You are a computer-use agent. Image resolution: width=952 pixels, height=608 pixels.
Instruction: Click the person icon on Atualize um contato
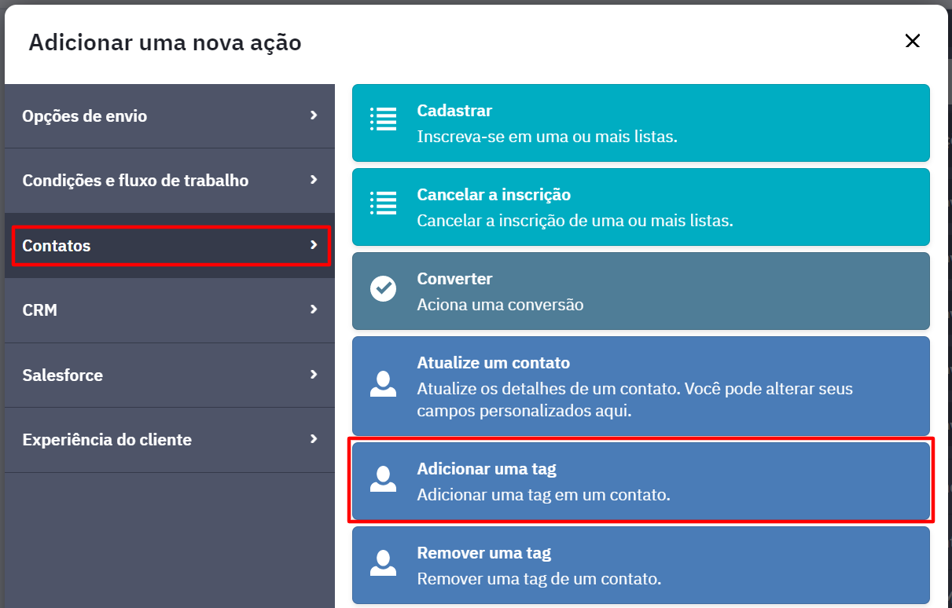click(x=383, y=384)
